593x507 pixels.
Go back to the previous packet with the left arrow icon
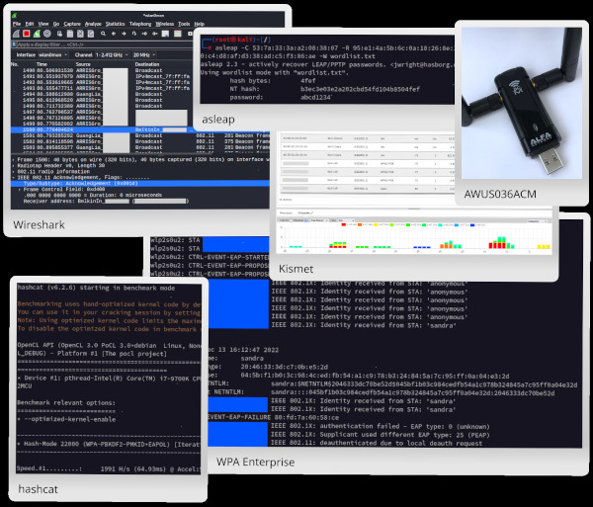113,34
